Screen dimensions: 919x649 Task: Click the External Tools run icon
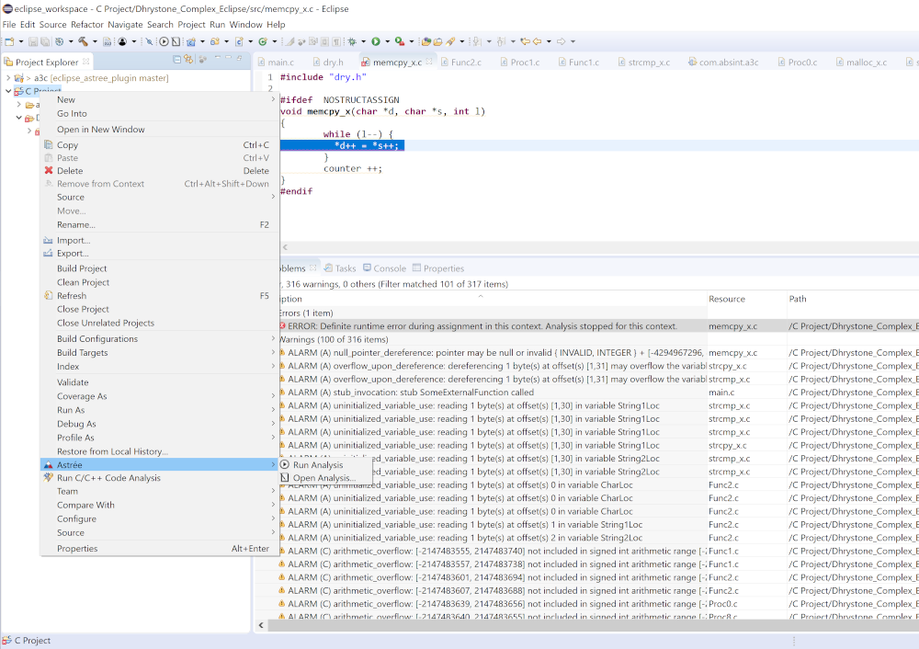tap(400, 41)
